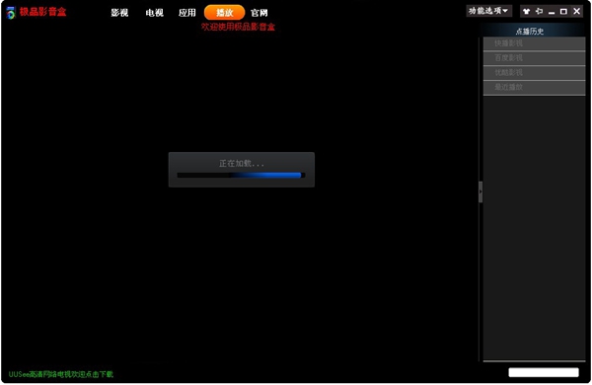Go to the 官网 tab
The height and width of the screenshot is (385, 592).
(x=259, y=13)
